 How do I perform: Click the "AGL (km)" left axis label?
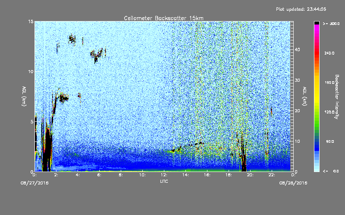coord(24,96)
